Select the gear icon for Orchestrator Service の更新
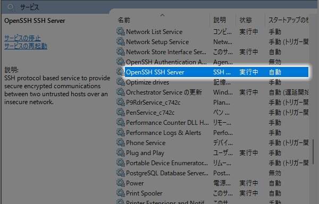This screenshot has height=204, width=319. point(121,92)
